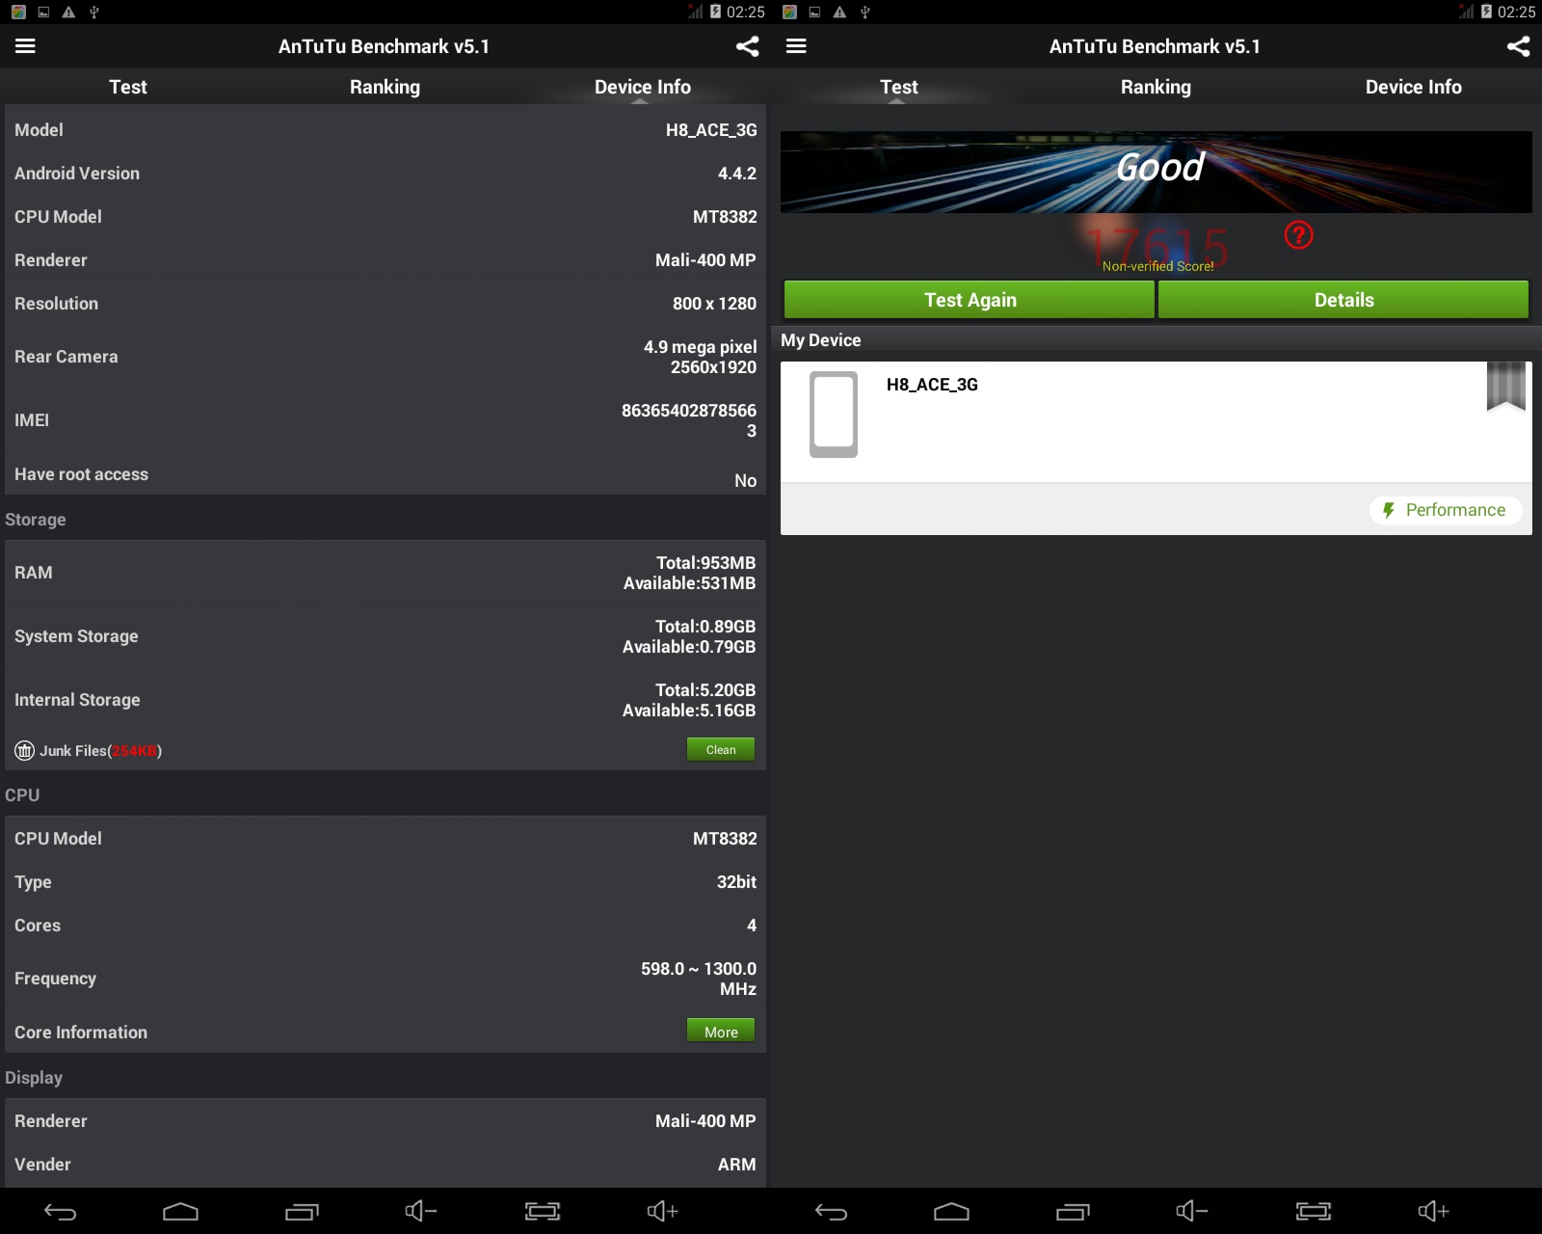Tap Non-verified Score! label
Screen dimensions: 1542x1234
tap(1157, 266)
